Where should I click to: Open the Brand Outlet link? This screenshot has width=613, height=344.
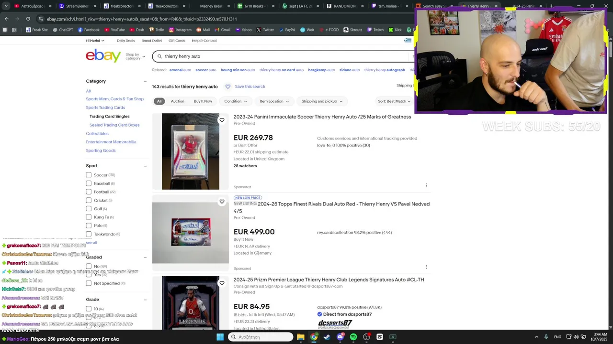pos(152,41)
